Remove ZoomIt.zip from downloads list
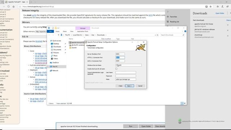231x130 pixels. point(228,36)
